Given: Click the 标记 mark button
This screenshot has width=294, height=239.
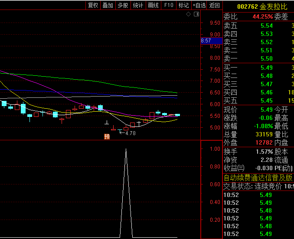Looking at the screenshot, I should [183, 5].
